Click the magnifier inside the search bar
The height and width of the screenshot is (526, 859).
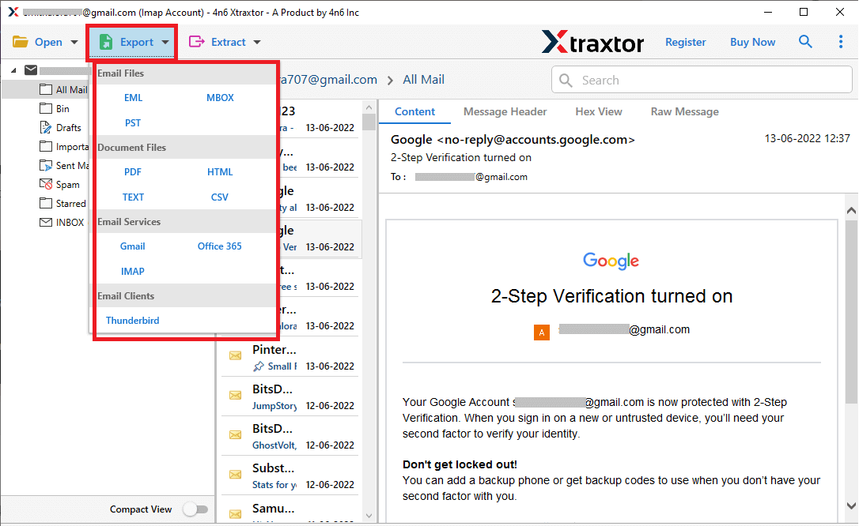tap(566, 80)
